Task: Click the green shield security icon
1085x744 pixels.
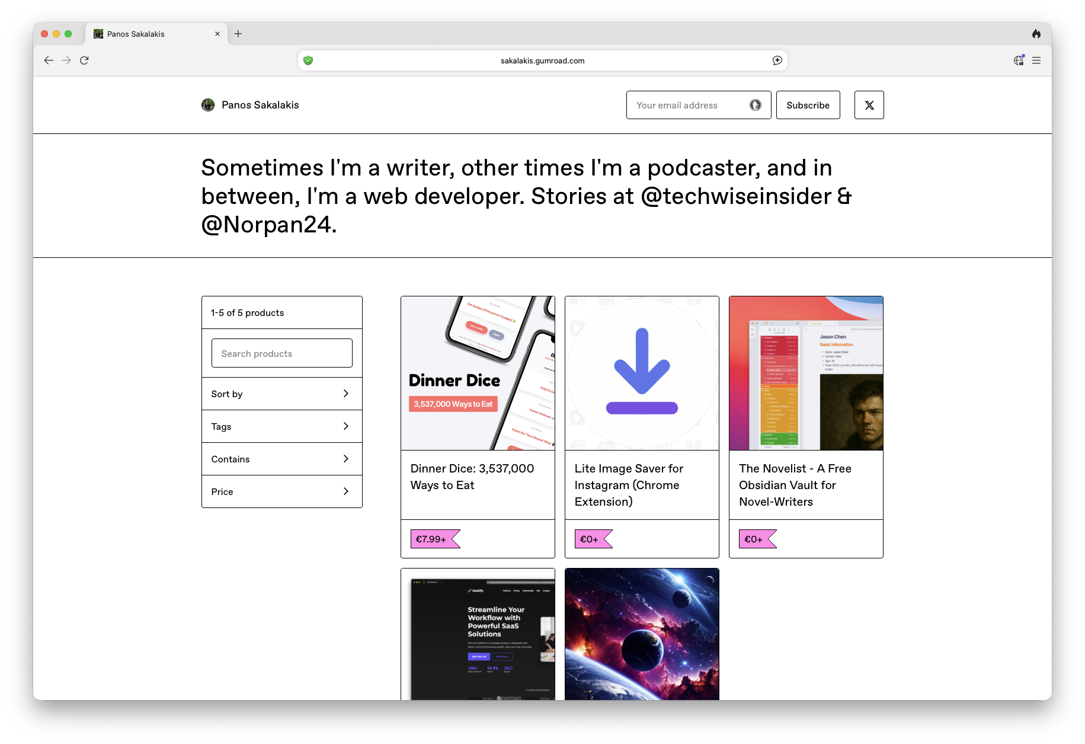Action: [x=308, y=60]
